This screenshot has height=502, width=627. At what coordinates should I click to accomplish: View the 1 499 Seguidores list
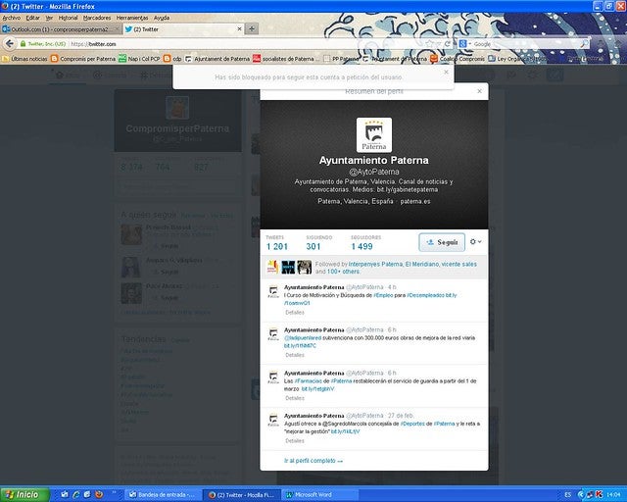point(362,242)
